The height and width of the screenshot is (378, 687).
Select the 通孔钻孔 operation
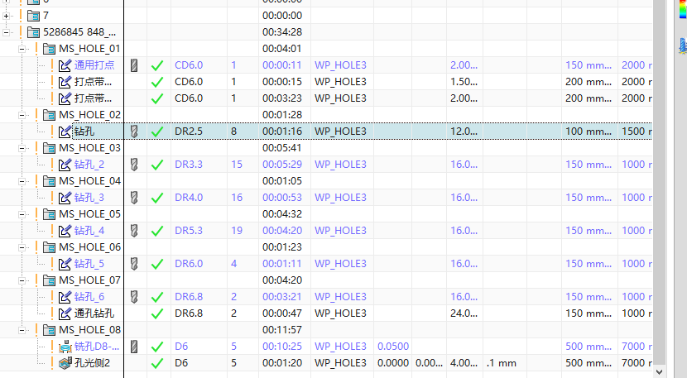(94, 313)
